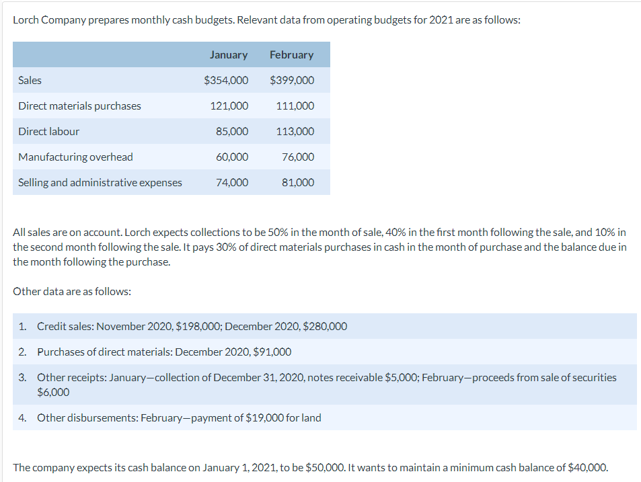Screen dimensions: 641x482
Task: Click the Manufacturing overhead row label
Action: pos(75,157)
